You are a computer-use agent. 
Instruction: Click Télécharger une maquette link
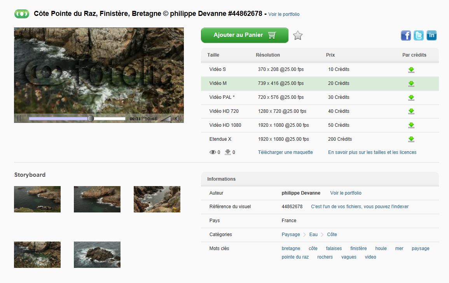(x=285, y=152)
